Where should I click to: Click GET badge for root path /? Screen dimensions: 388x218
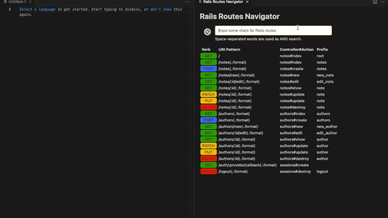coord(208,56)
